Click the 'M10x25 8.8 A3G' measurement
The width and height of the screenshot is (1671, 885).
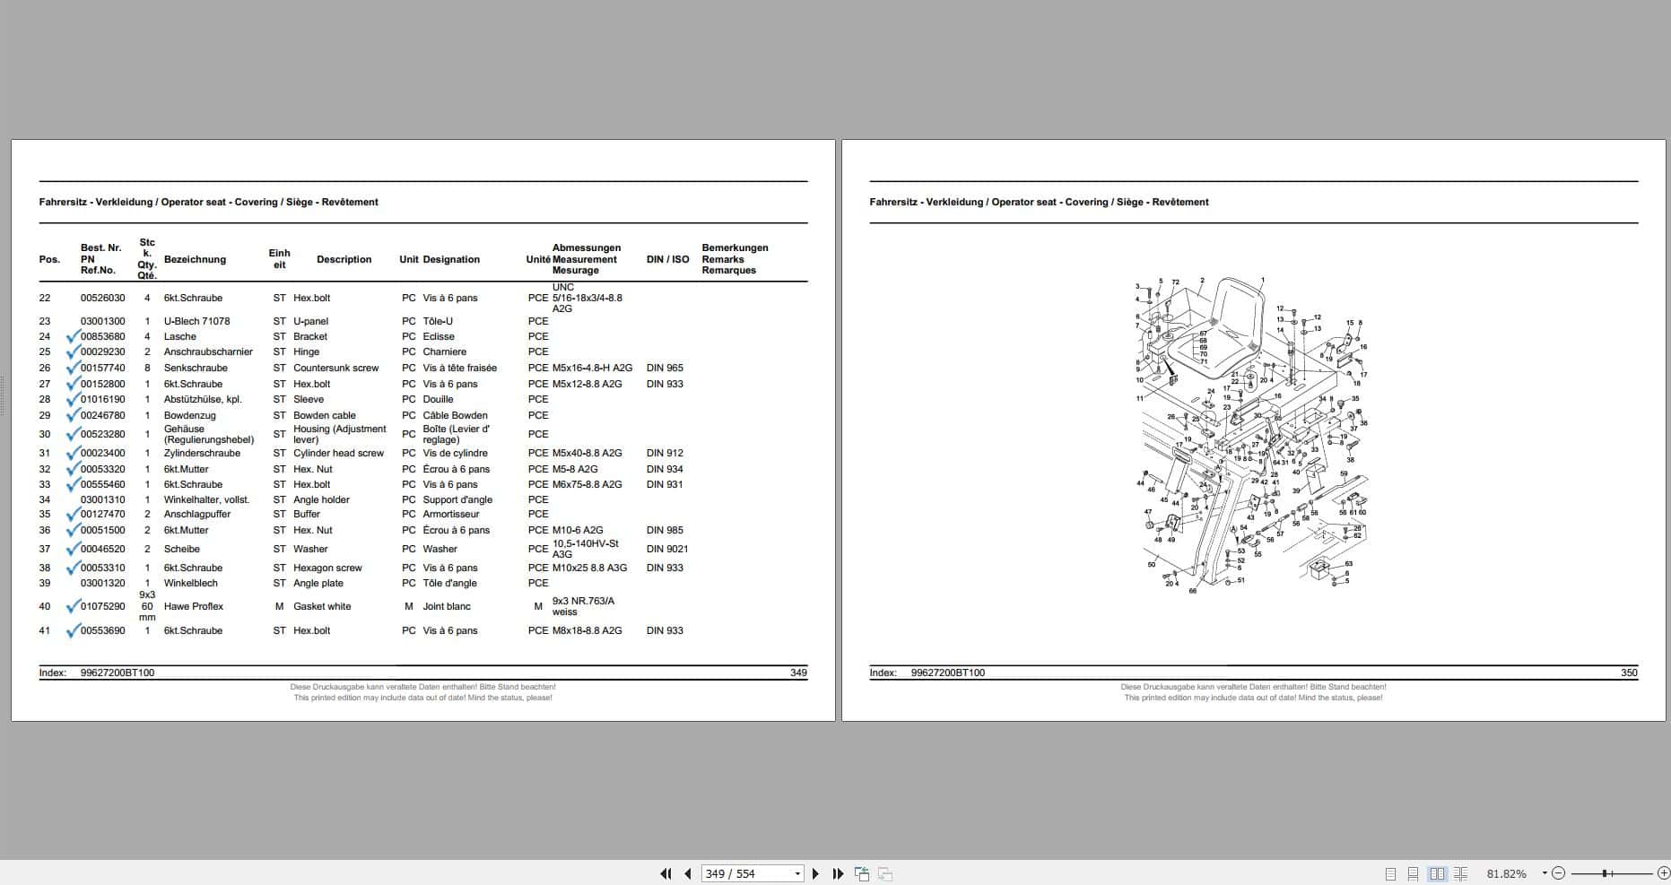click(590, 568)
